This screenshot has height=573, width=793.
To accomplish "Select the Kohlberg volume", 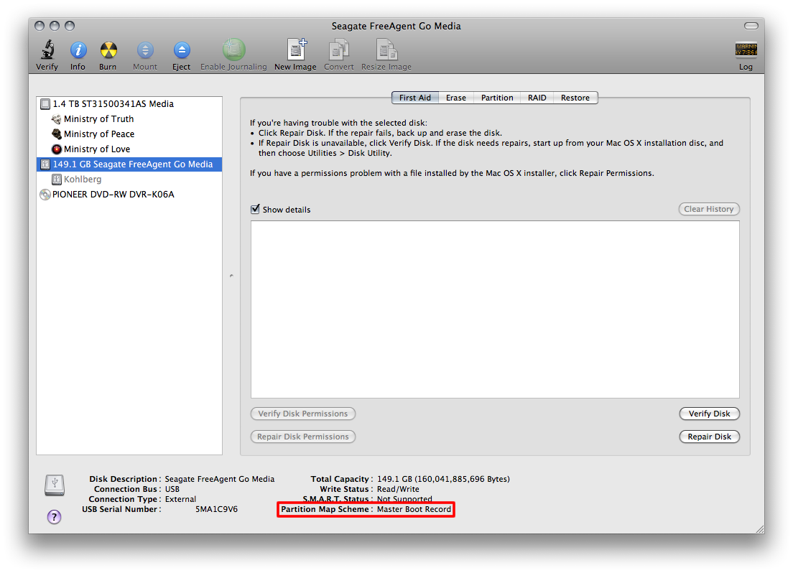I will [x=129, y=179].
